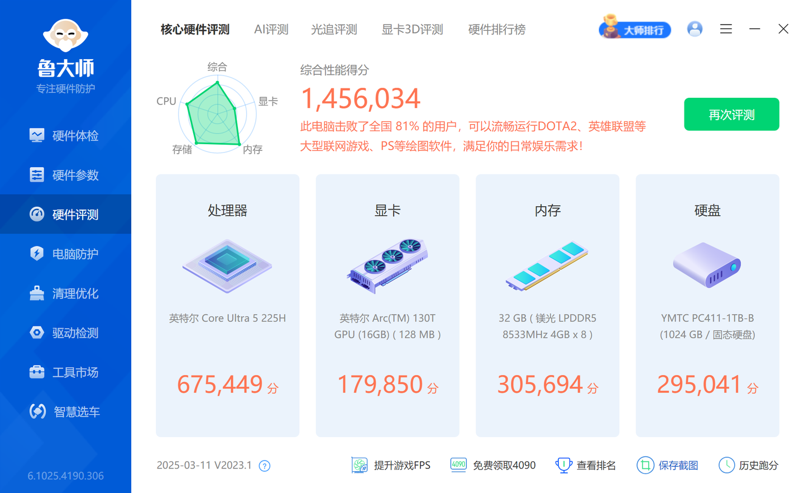Click total score 1,456,034

pyautogui.click(x=360, y=98)
